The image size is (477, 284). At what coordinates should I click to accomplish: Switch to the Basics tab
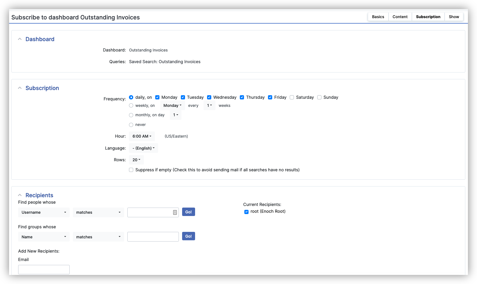tap(378, 17)
